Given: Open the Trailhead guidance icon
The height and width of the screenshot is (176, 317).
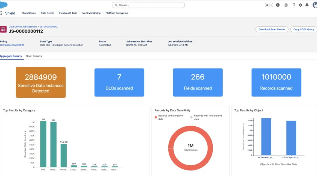Looking at the screenshot, I should tap(286, 5).
